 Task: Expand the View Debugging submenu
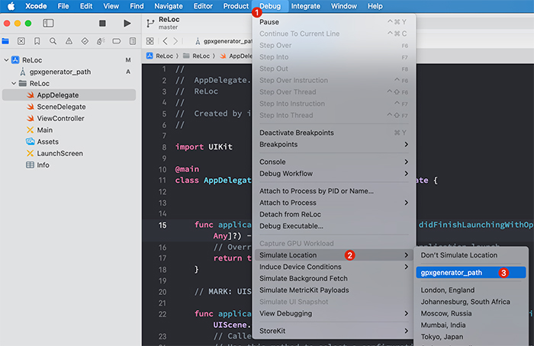tap(334, 313)
